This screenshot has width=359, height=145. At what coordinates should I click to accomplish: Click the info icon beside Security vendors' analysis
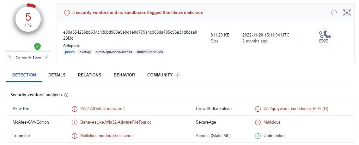point(67,95)
